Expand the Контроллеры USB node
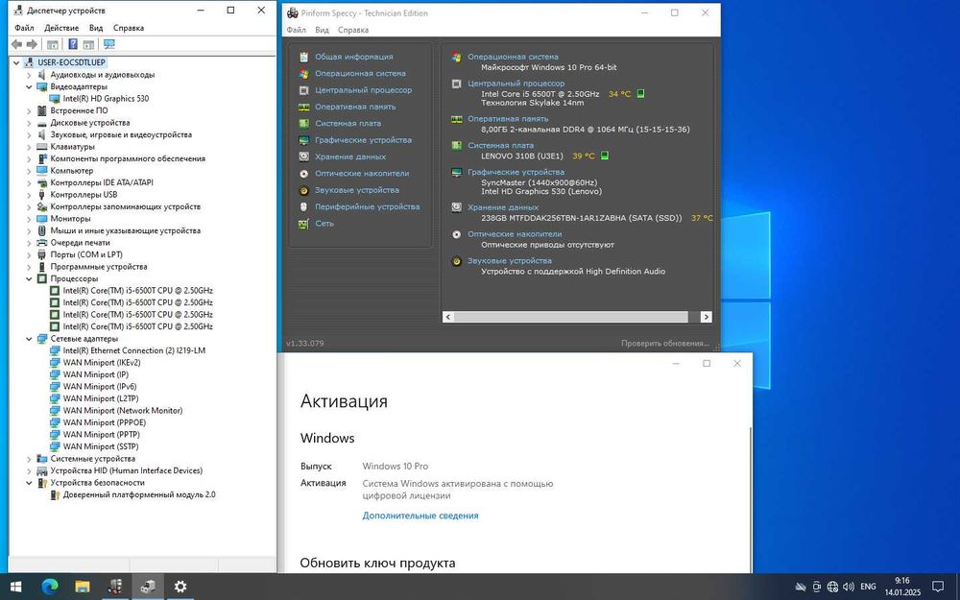 29,195
